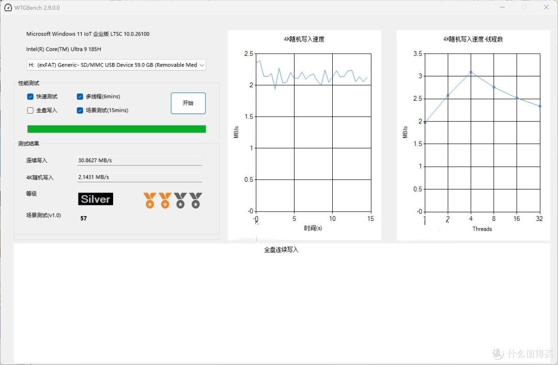Select the 连续写入 result field 30.8627 MB/s
Viewport: 558px width, 365px height.
[139, 161]
